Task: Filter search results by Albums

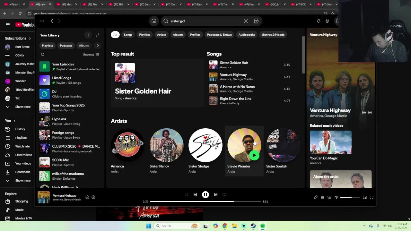Action: click(178, 35)
